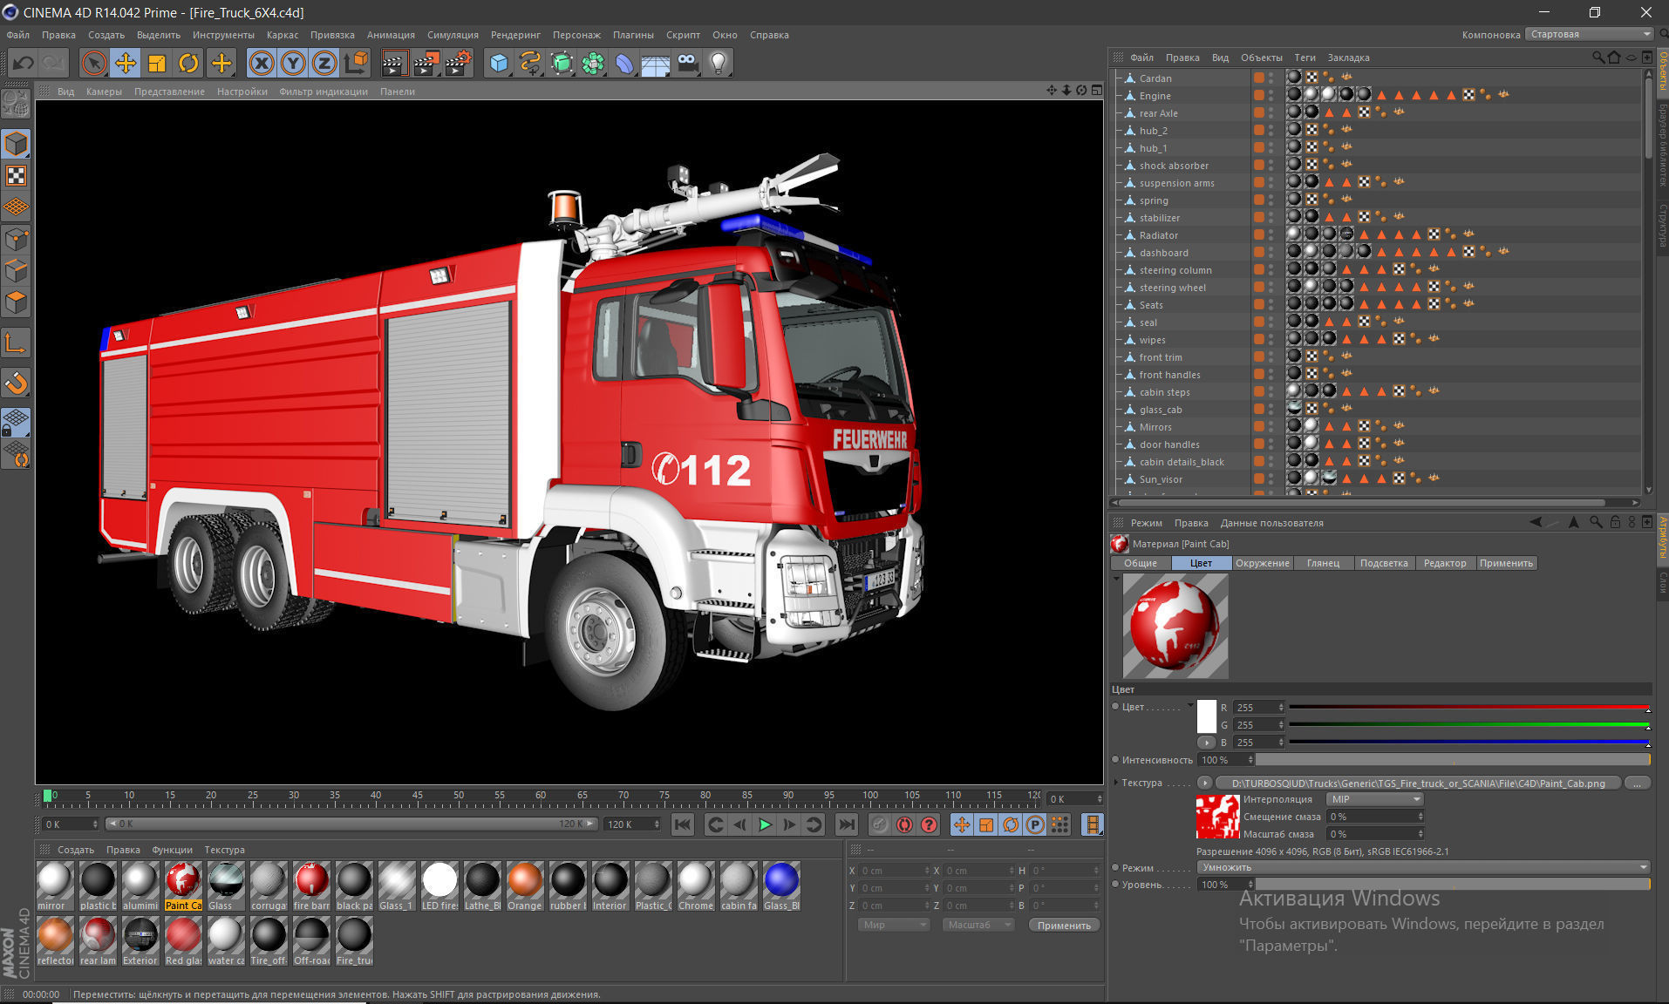The image size is (1669, 1004).
Task: Open the Симуляция menu
Action: 453,35
